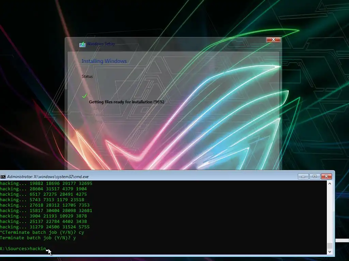Screen dimensions: 349x261
Task: Click the cmd scrollbar down arrow
Action: [330, 252]
